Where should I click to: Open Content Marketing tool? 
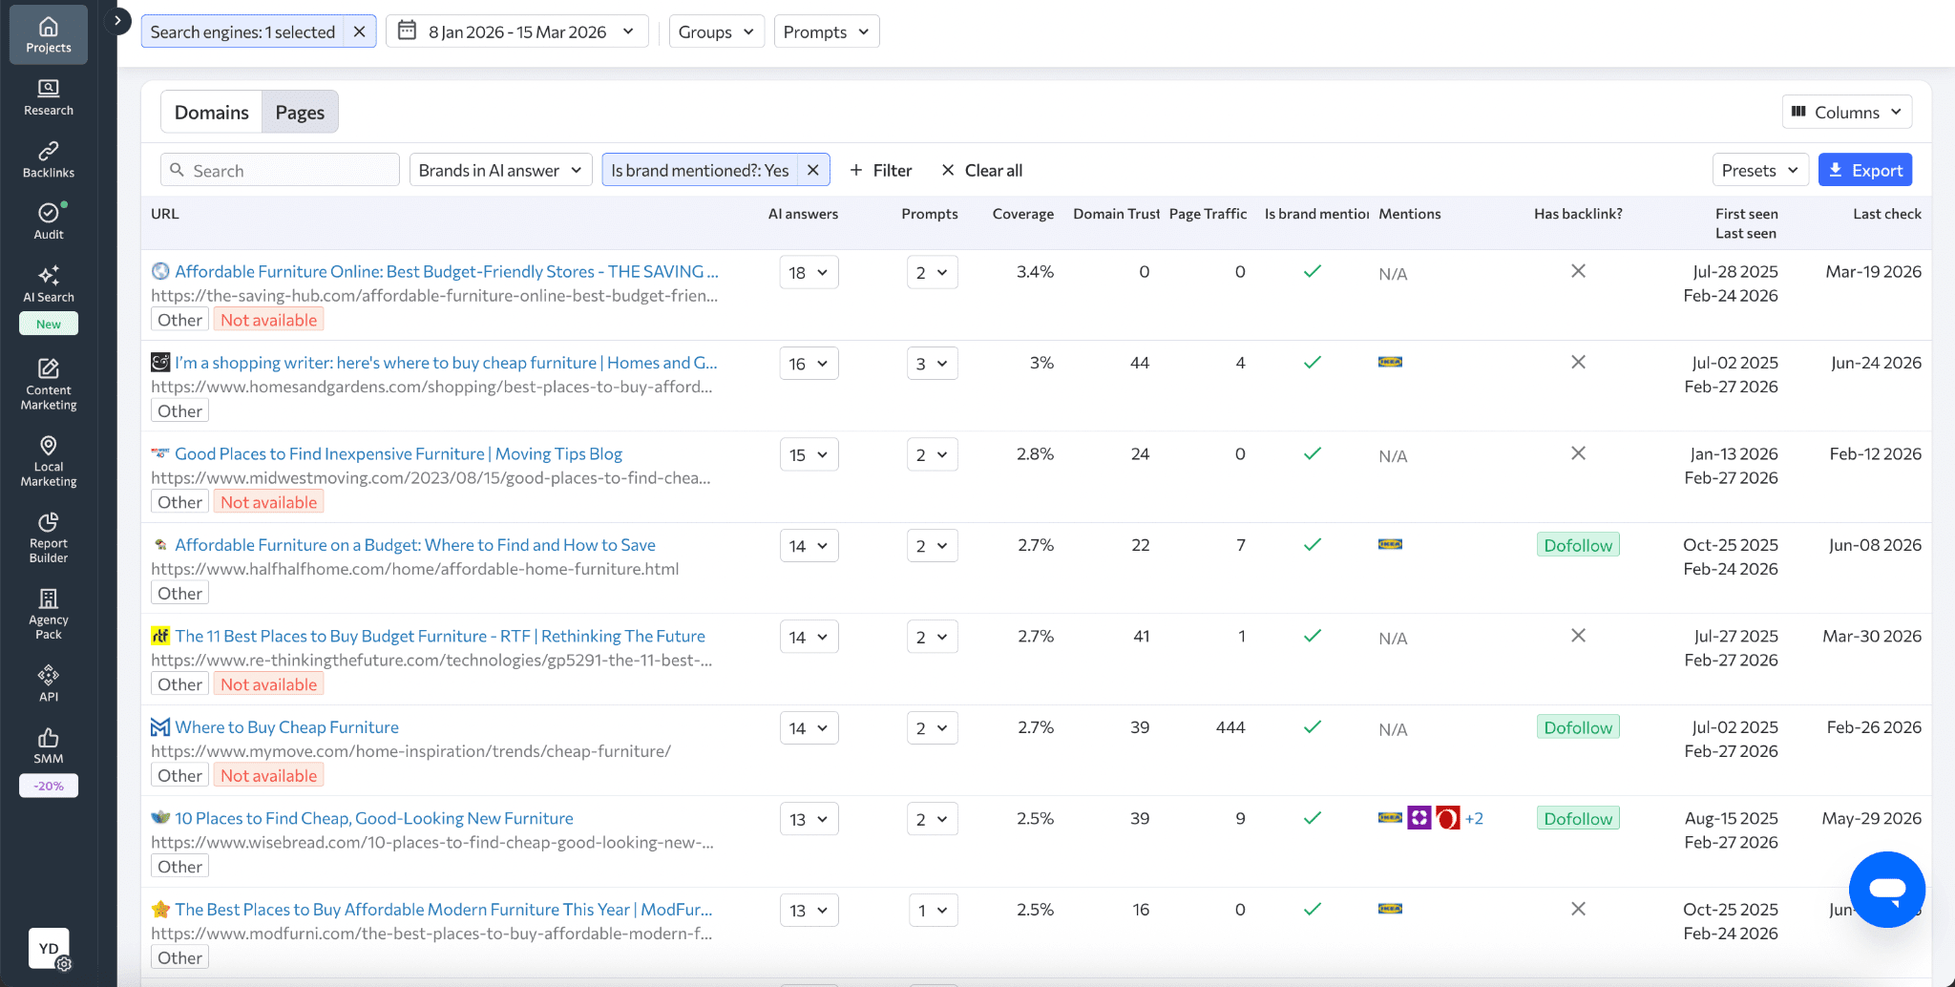49,385
